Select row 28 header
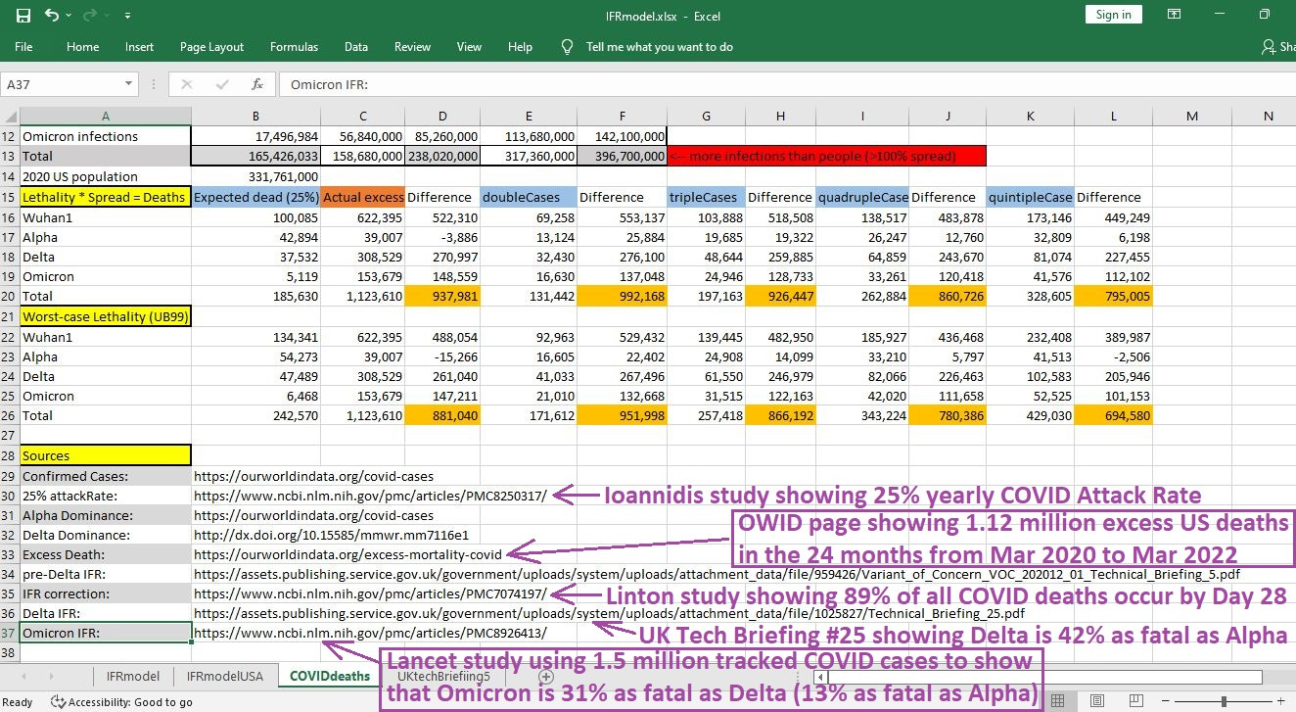The height and width of the screenshot is (712, 1296). (x=9, y=455)
